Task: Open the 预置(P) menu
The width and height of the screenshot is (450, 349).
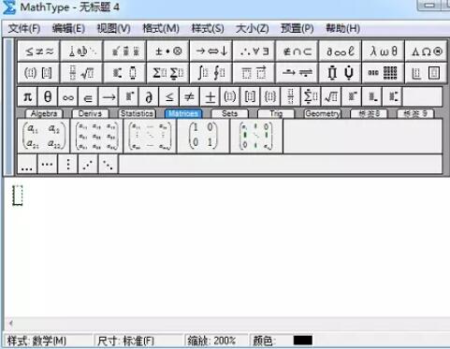Action: [298, 29]
